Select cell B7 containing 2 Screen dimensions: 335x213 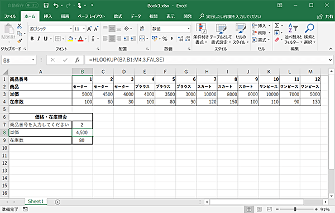point(82,125)
